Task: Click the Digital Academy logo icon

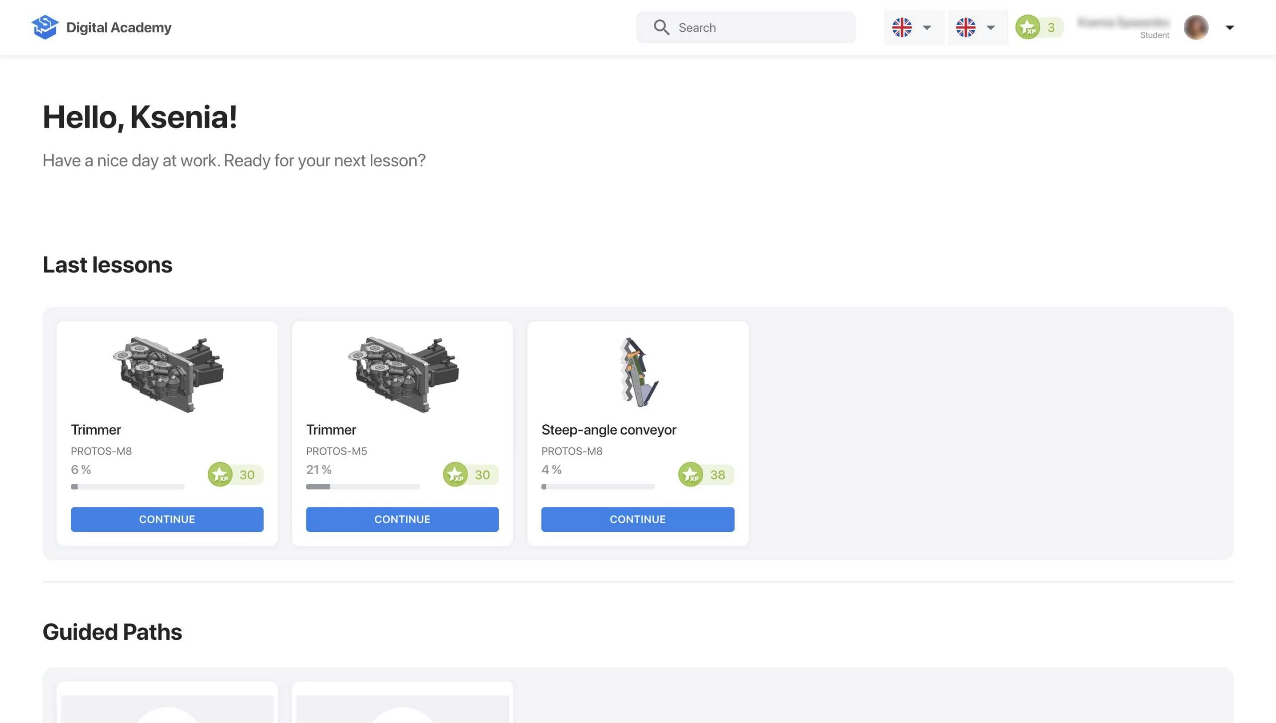Action: coord(44,27)
